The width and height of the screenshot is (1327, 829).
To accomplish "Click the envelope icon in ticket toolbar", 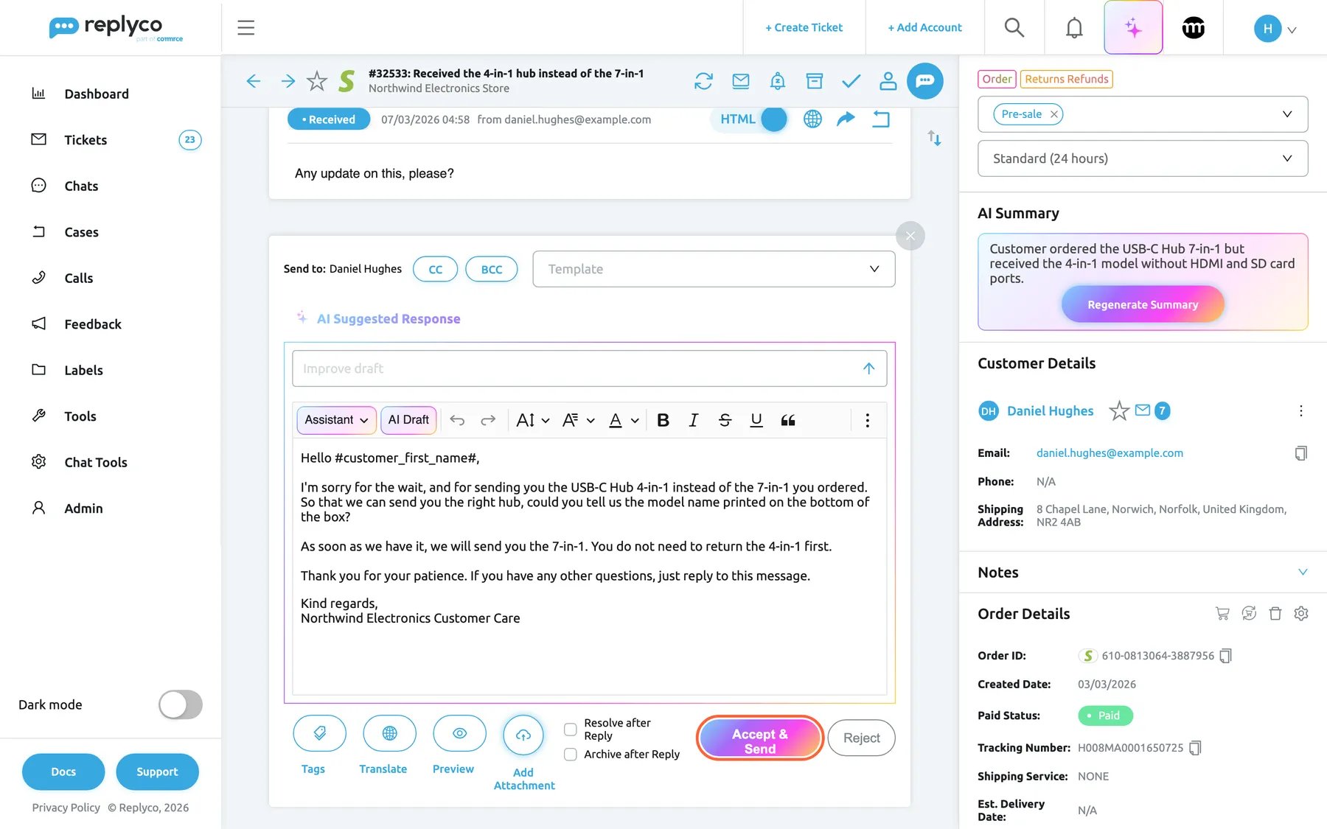I will 741,81.
